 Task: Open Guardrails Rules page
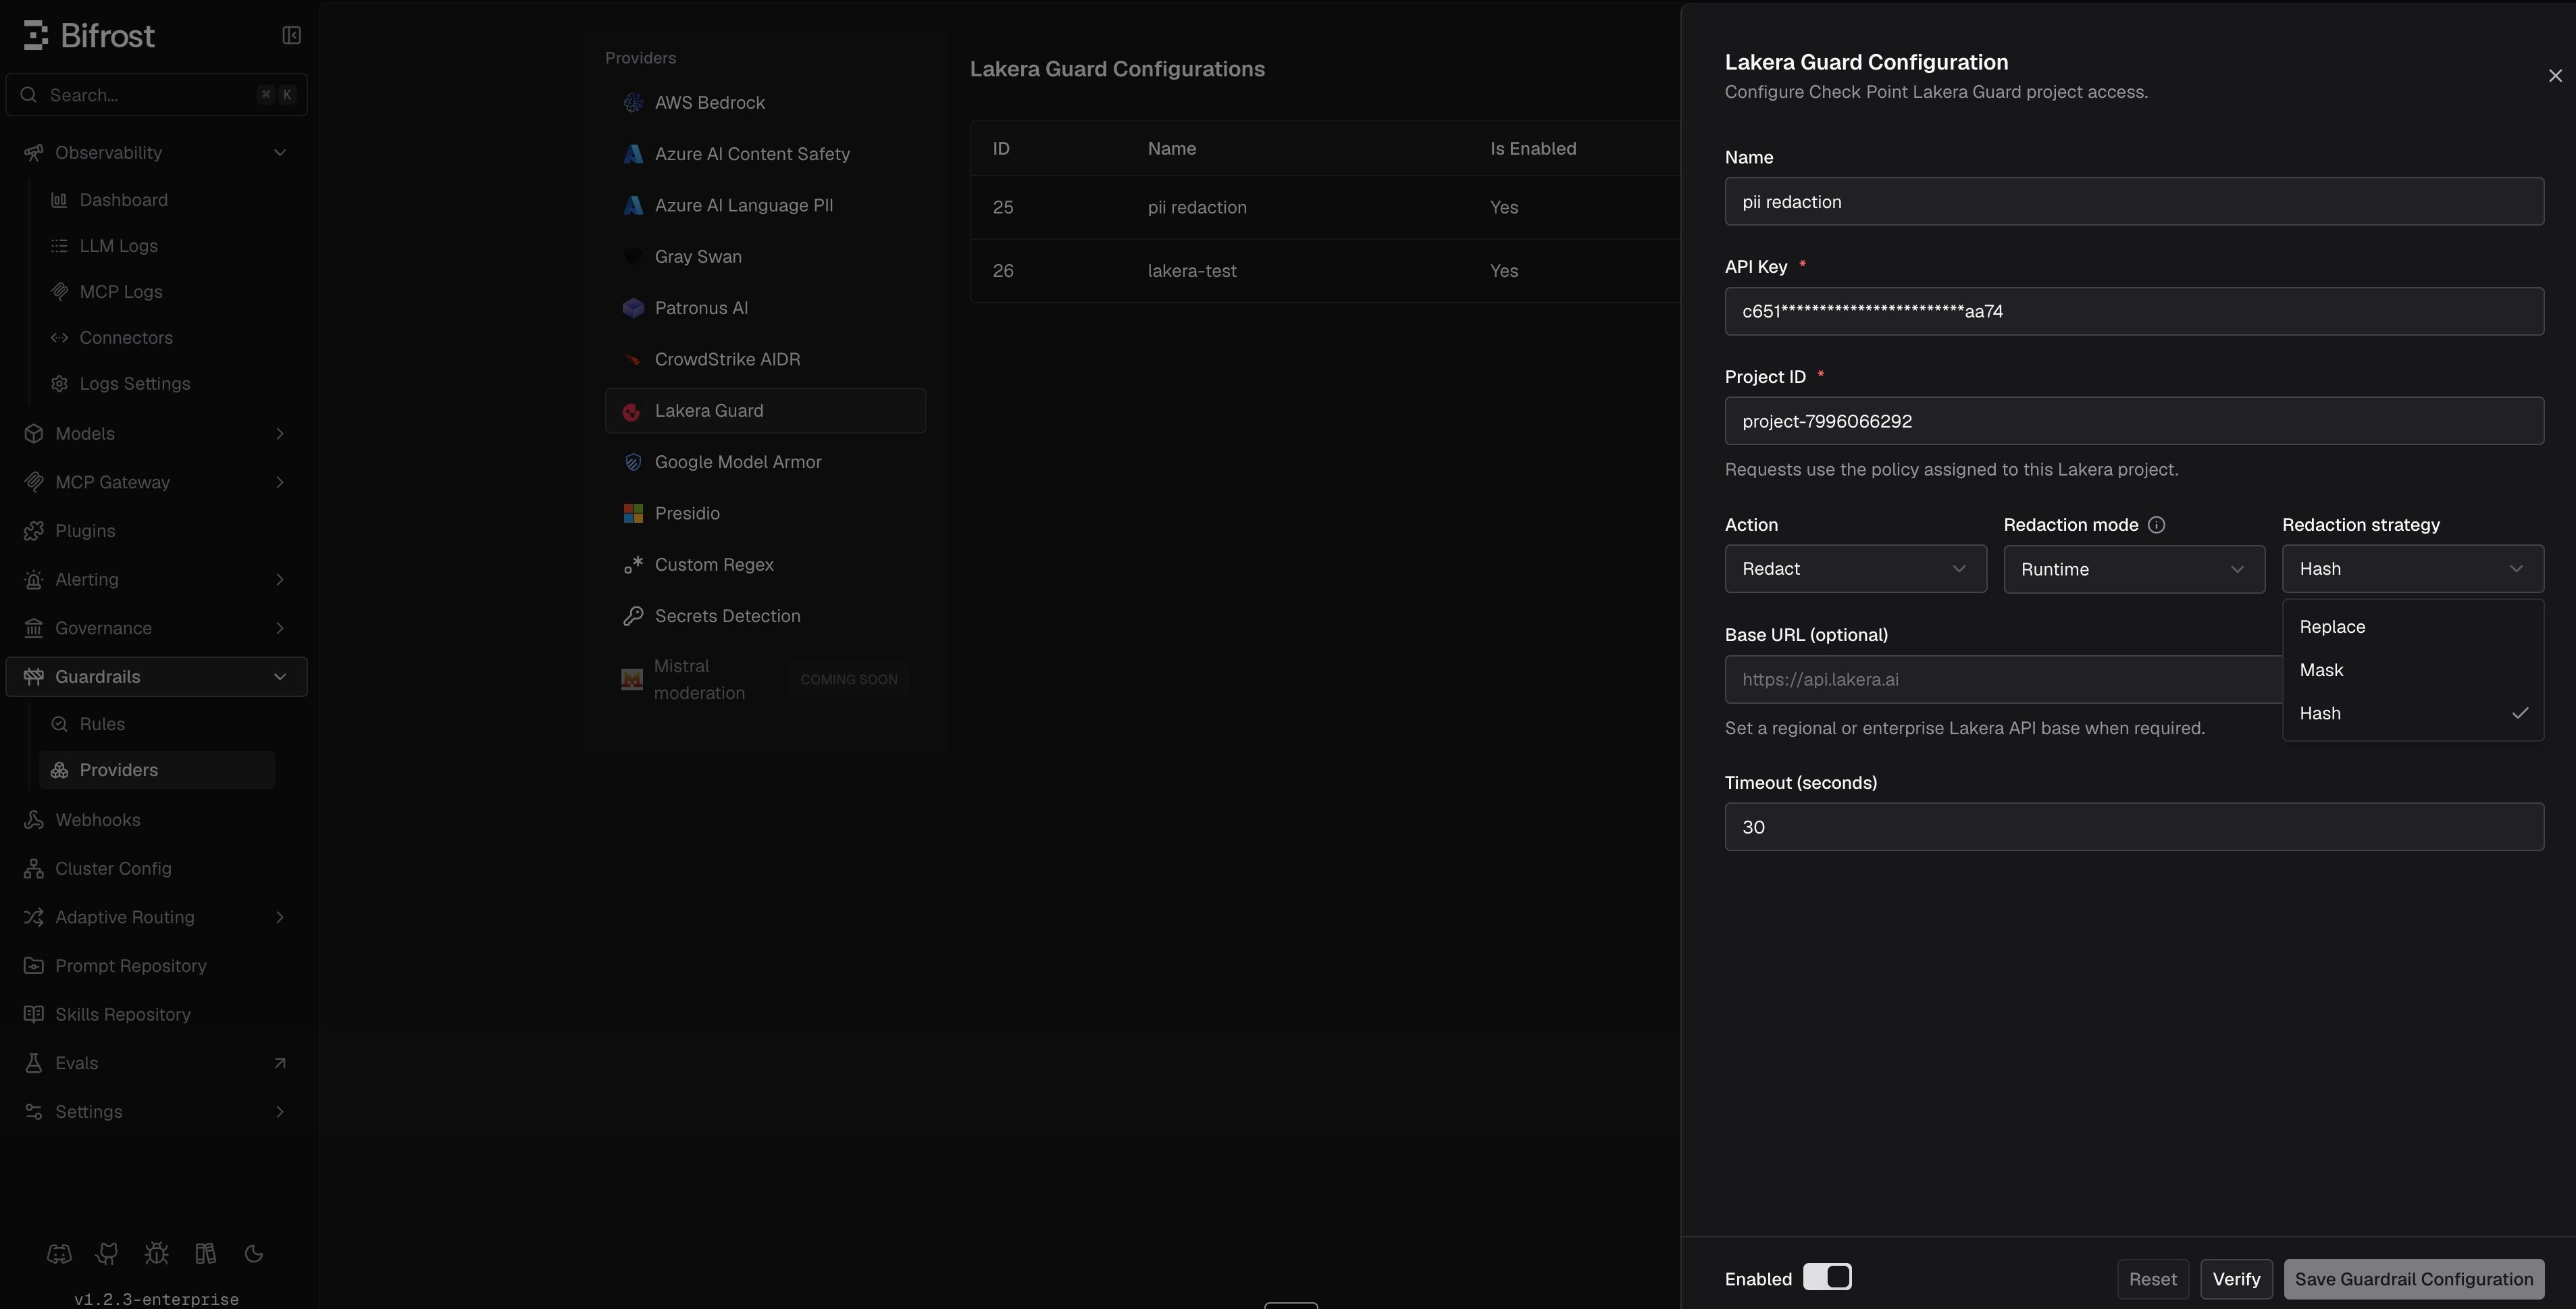156,724
